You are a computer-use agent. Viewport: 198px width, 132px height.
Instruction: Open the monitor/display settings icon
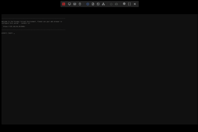[69, 4]
